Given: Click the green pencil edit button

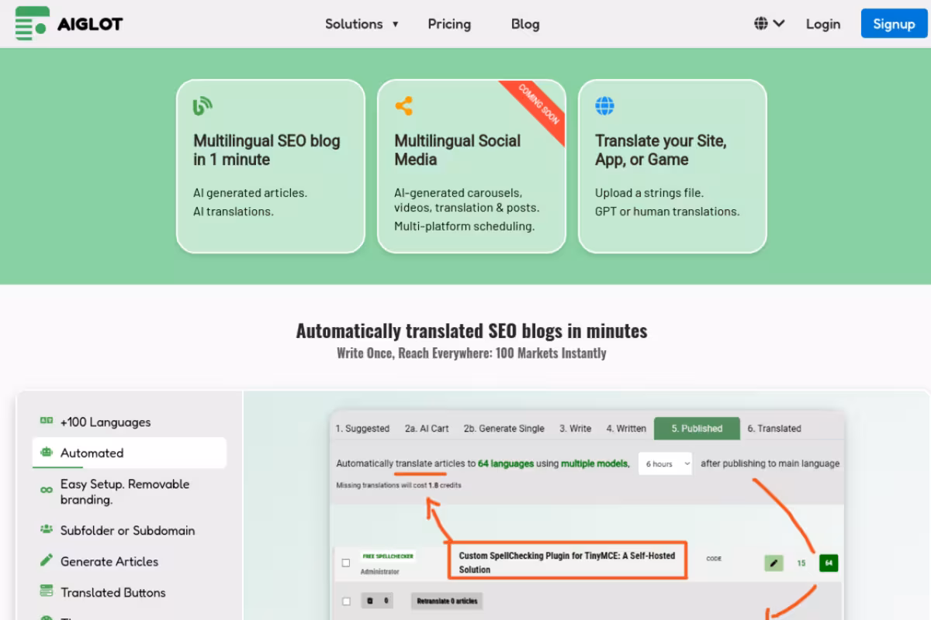Looking at the screenshot, I should (x=774, y=563).
